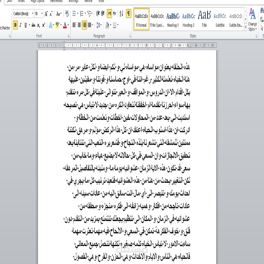Open the font size dropdown
Screen dimensions: 264x264
point(42,14)
